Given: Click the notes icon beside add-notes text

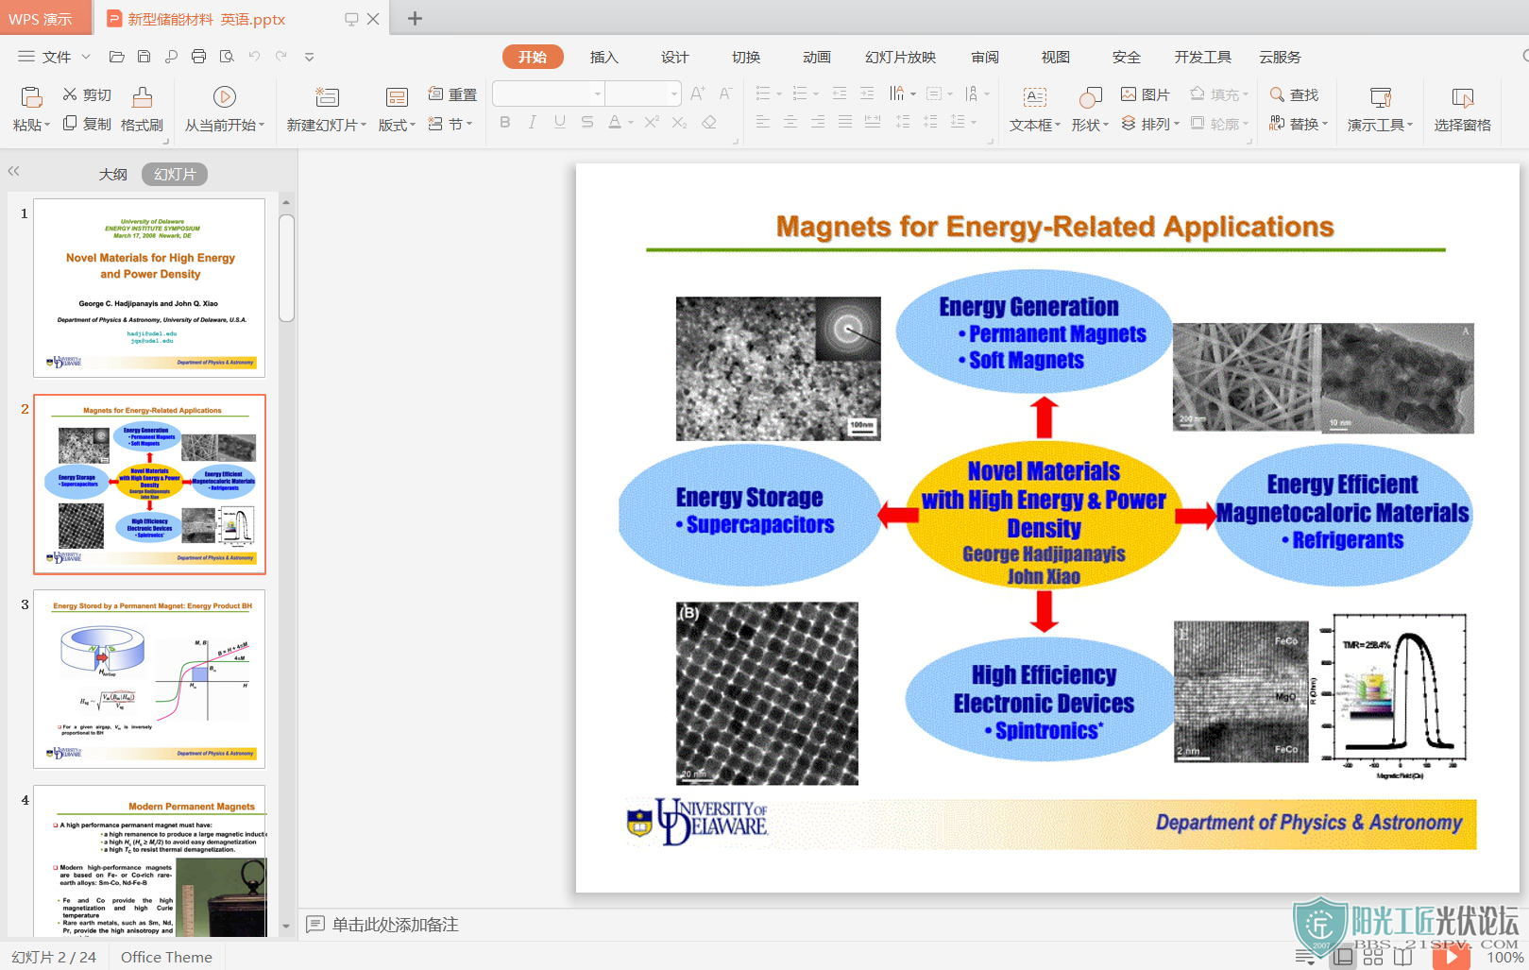Looking at the screenshot, I should point(315,924).
